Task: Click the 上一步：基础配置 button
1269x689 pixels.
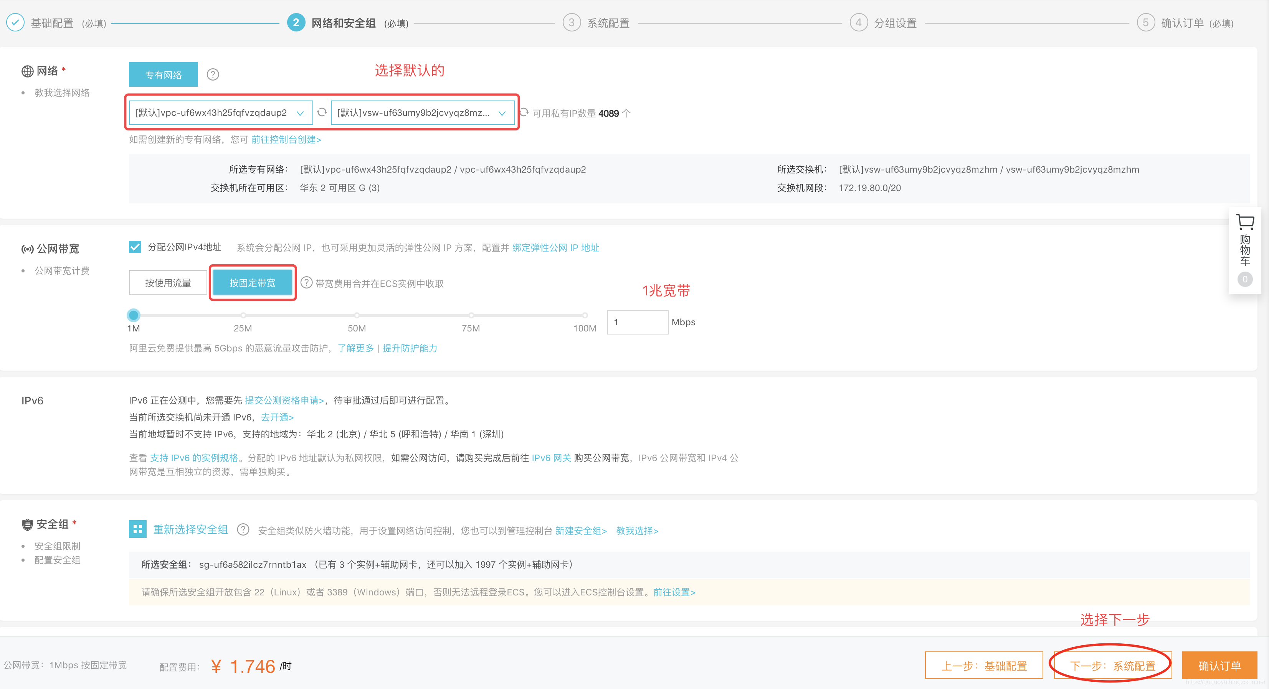Action: click(984, 665)
